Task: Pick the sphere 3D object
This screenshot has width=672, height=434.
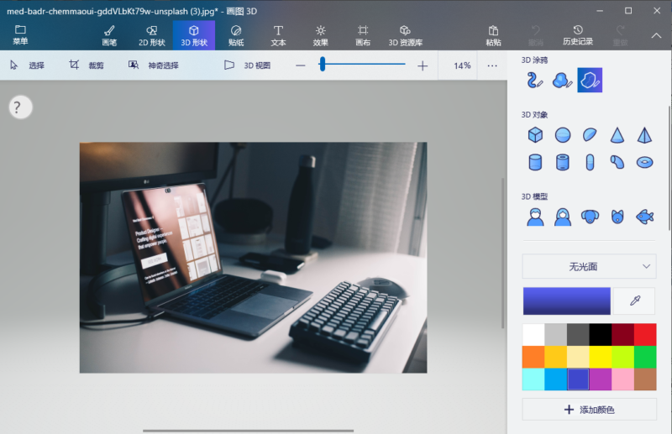Action: [x=563, y=135]
